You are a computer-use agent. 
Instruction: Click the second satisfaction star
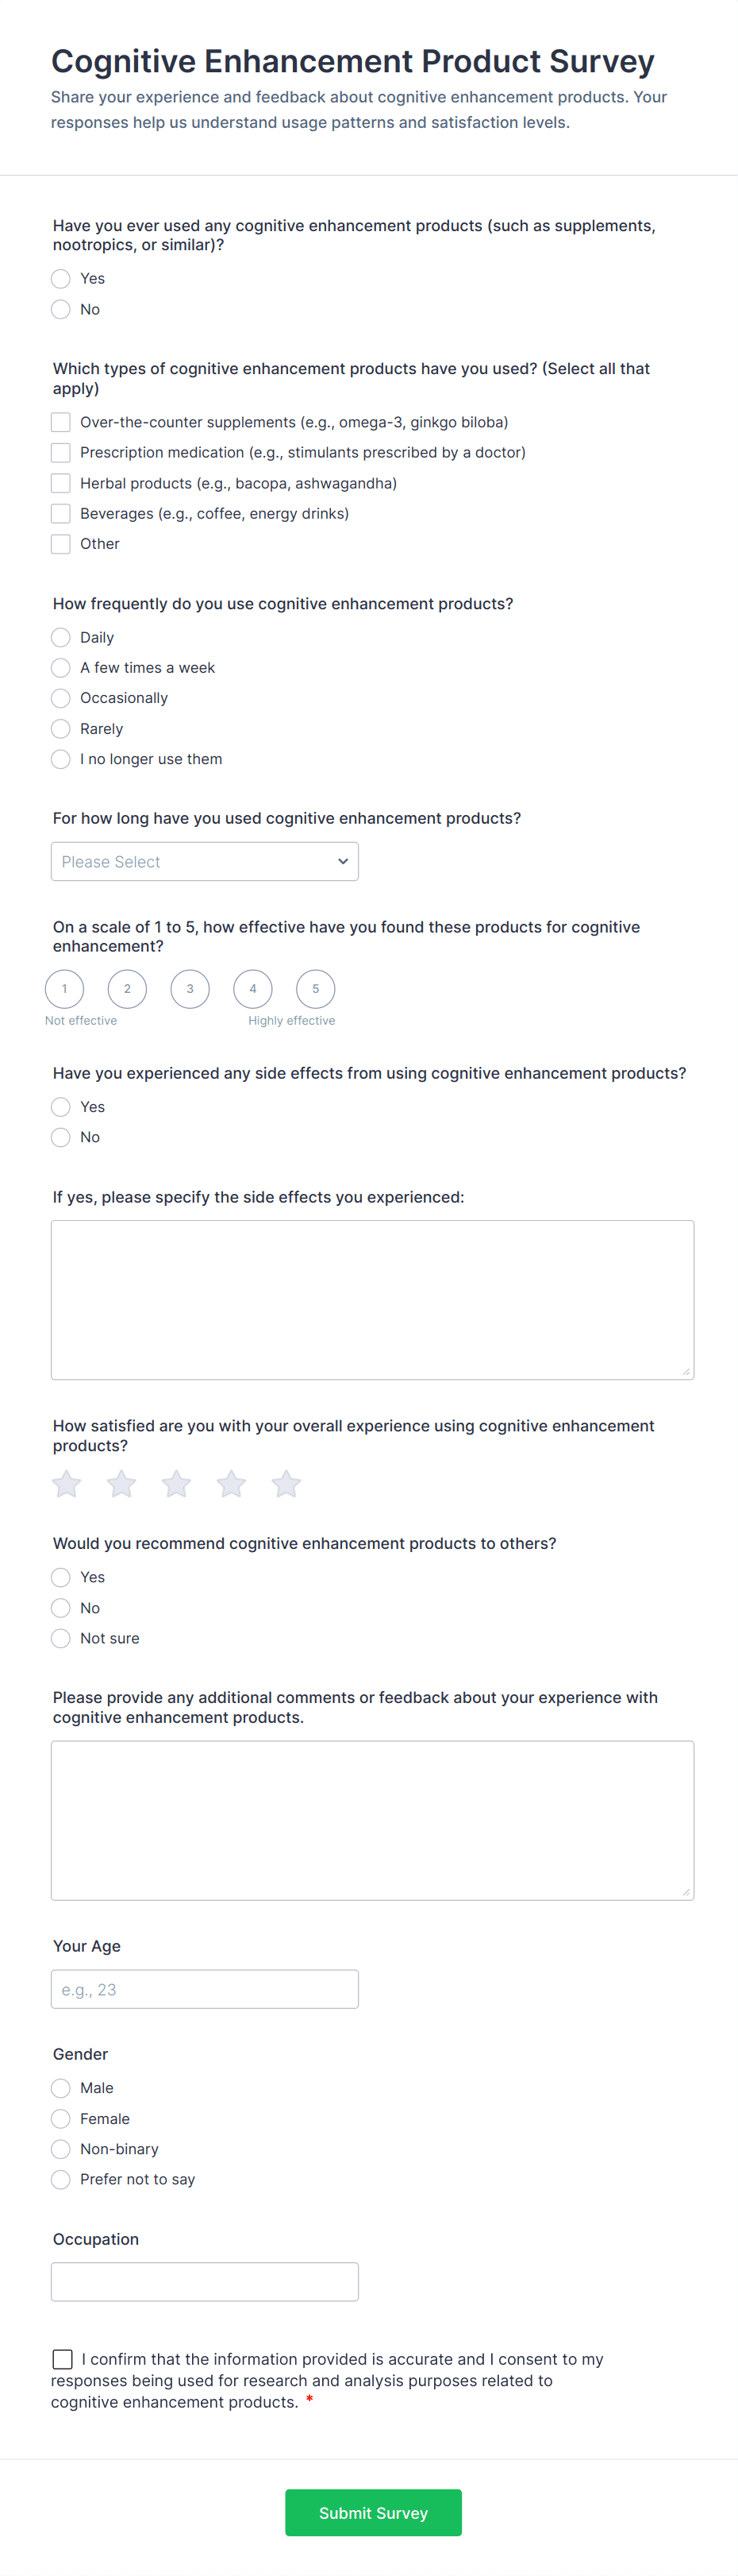pos(122,1484)
